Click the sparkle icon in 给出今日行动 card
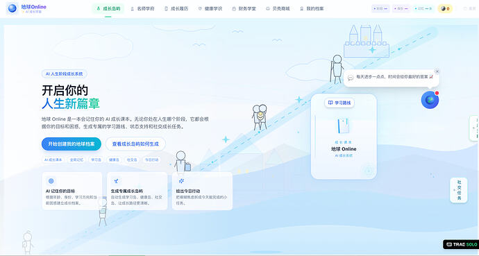 pyautogui.click(x=181, y=181)
